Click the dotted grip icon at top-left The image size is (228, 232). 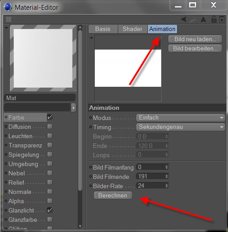point(8,19)
